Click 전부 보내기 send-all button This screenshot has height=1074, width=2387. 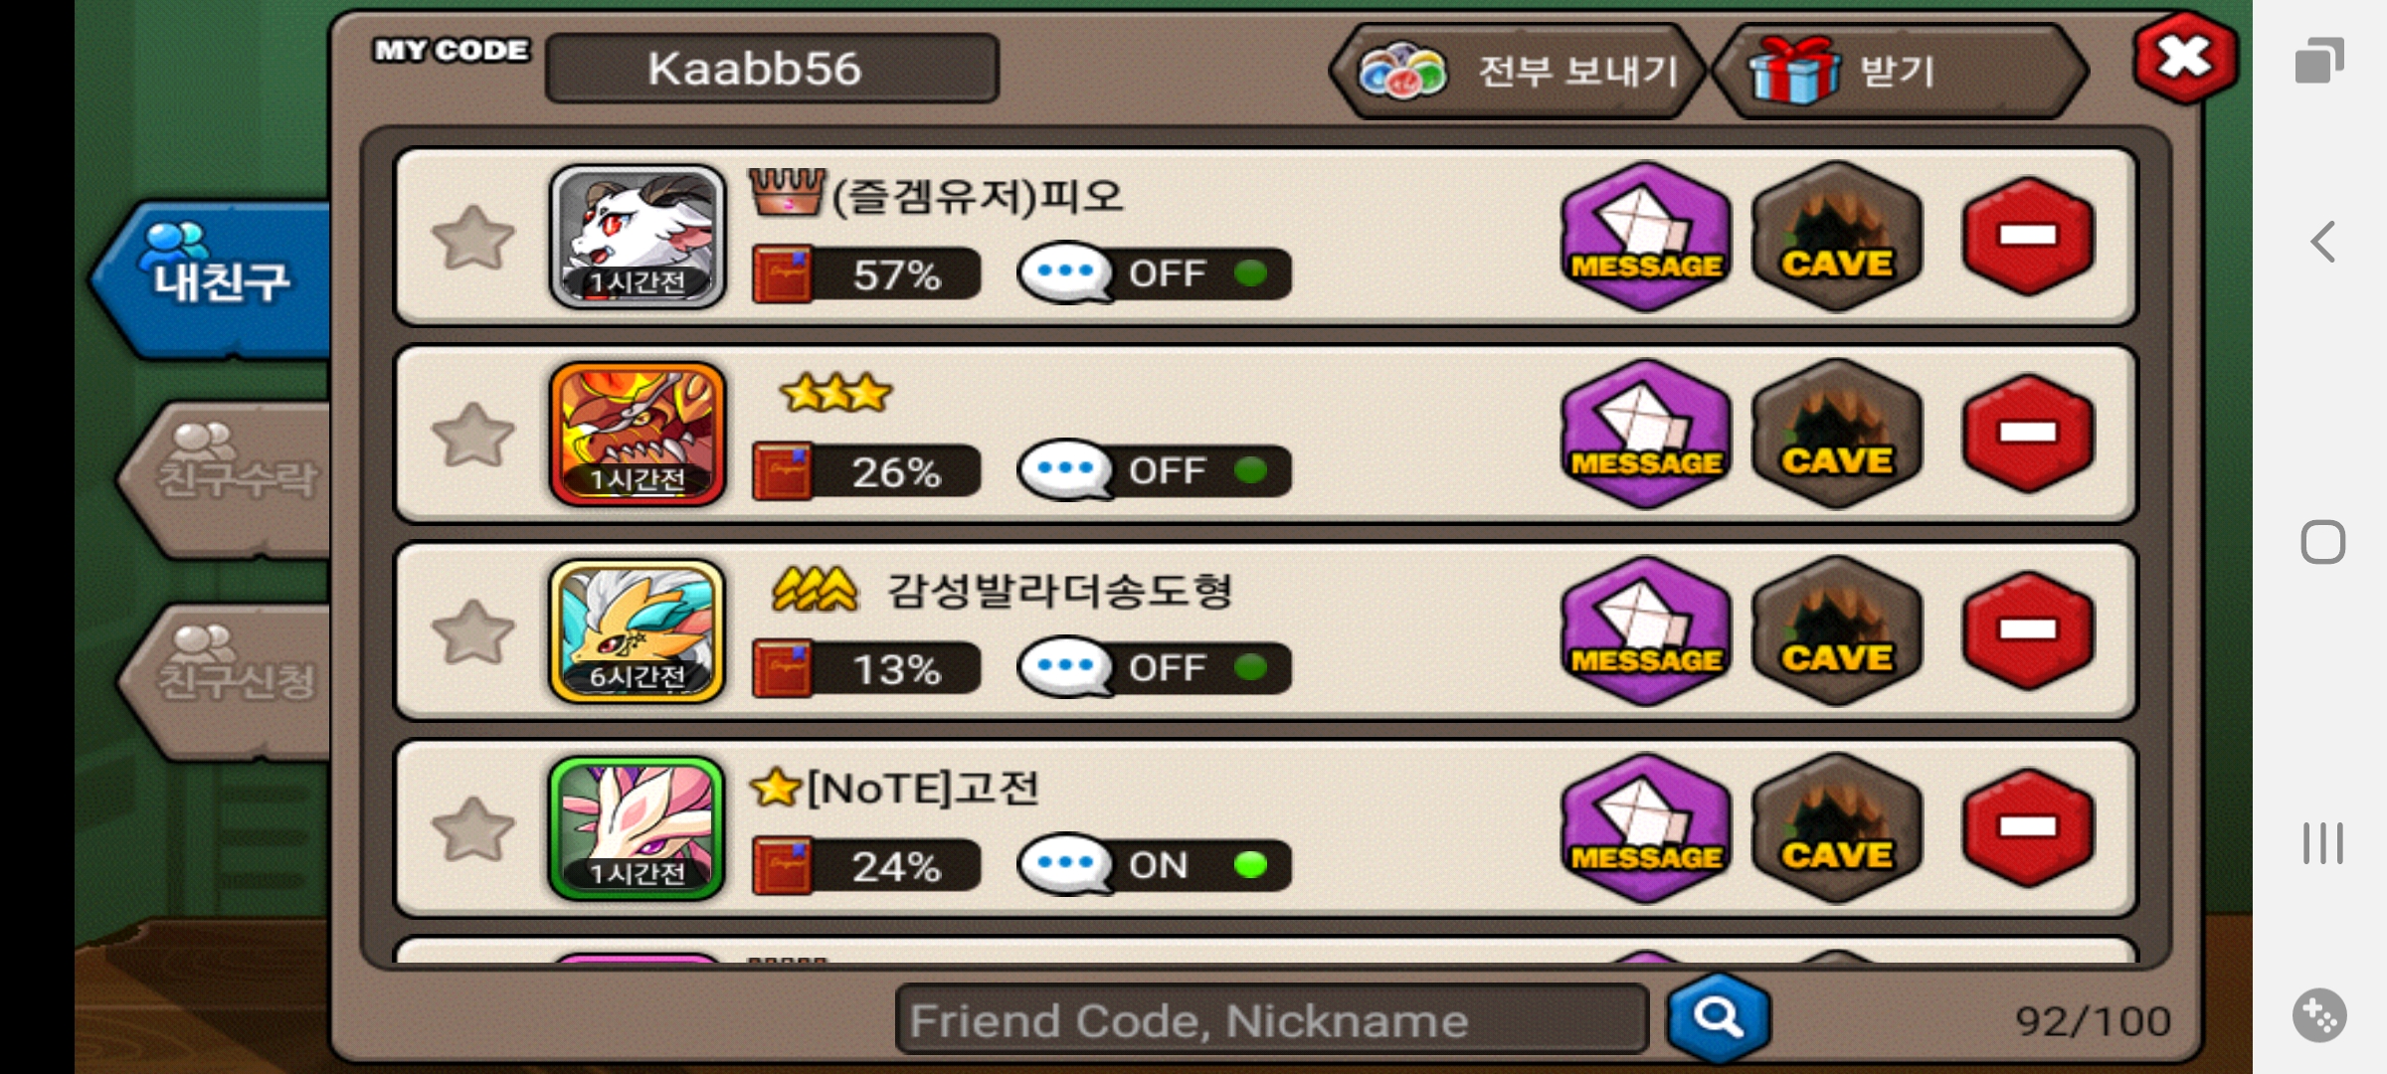(x=1518, y=71)
